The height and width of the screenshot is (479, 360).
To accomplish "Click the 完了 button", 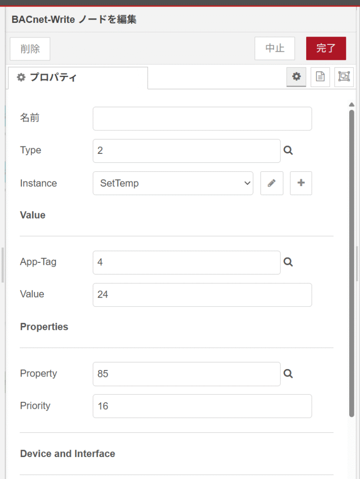I will (326, 48).
